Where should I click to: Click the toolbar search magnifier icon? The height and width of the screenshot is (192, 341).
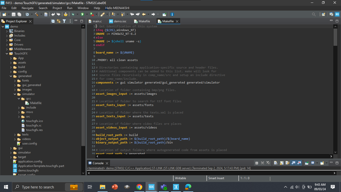[x=314, y=14]
